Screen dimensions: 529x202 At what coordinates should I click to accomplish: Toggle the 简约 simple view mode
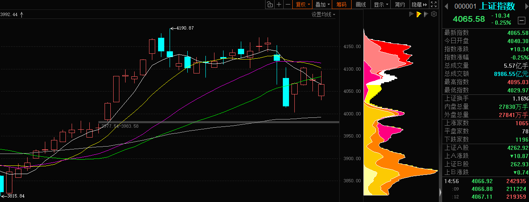click(x=400, y=5)
